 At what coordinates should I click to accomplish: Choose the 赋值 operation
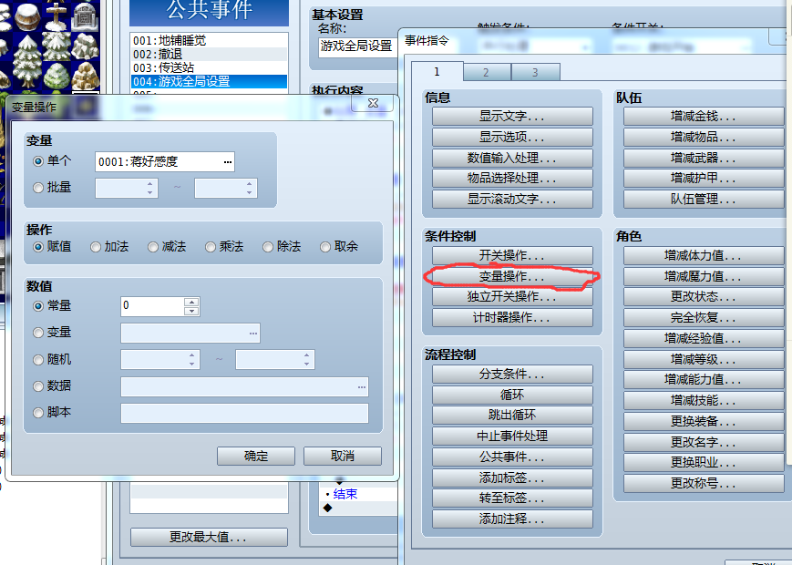click(x=38, y=247)
